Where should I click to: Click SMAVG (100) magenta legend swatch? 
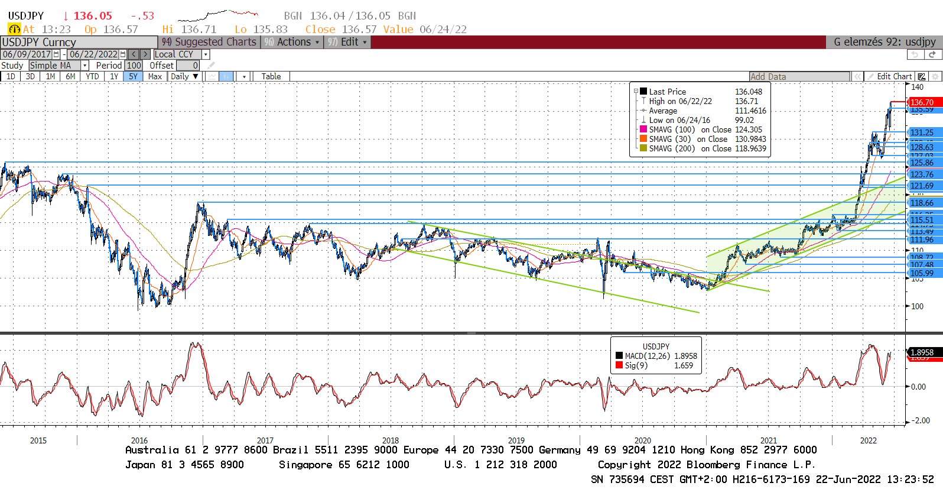(643, 129)
